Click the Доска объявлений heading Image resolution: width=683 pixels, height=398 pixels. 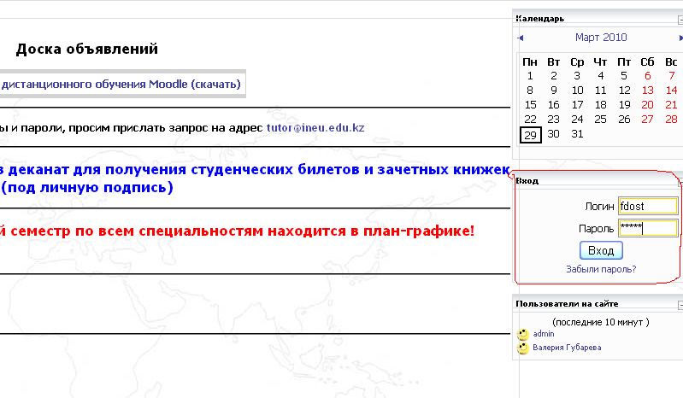[x=86, y=49]
